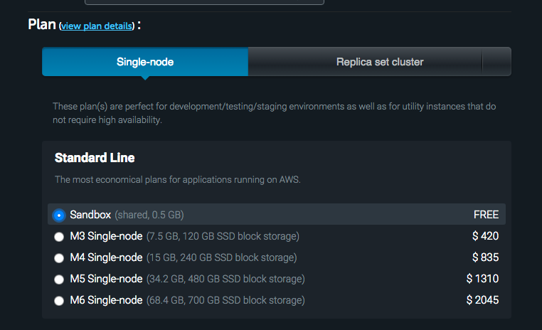Open the view plan details link
542x330 pixels.
point(97,26)
